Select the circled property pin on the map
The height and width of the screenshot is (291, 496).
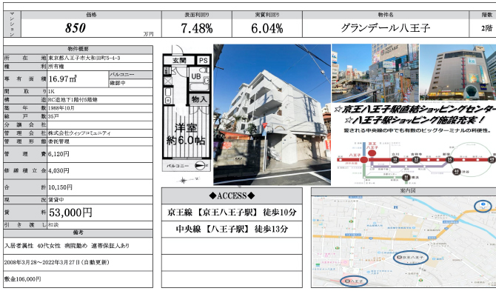click(x=483, y=206)
